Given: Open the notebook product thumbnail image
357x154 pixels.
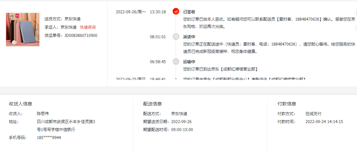Looking at the screenshot, I should (x=23, y=30).
